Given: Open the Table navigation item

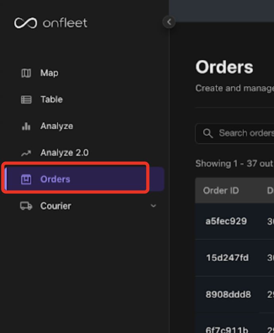Looking at the screenshot, I should tap(51, 99).
